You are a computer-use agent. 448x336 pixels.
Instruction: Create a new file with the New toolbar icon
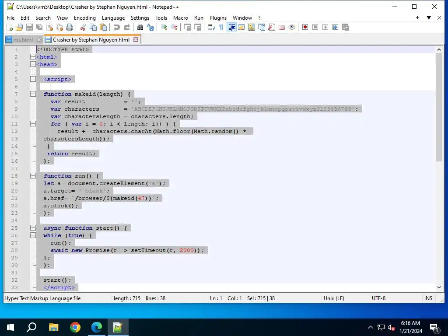tap(10, 27)
